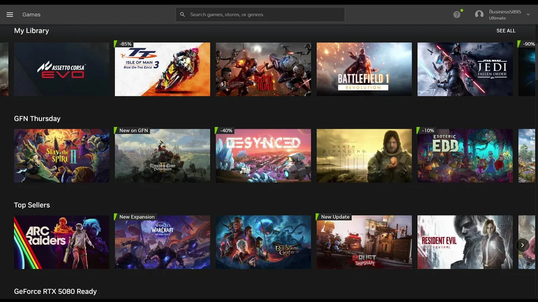Select the Bloodhunt game tile
This screenshot has width=538, height=302.
(264, 69)
